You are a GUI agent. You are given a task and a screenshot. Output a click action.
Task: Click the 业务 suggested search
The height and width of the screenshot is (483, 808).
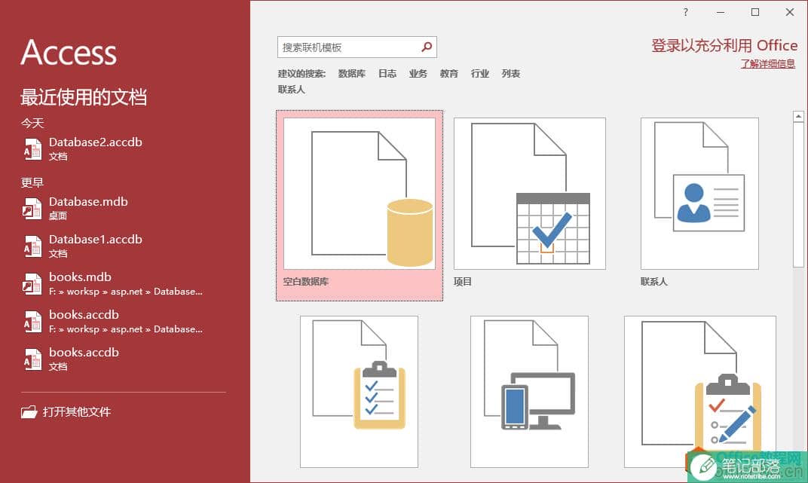[x=418, y=74]
